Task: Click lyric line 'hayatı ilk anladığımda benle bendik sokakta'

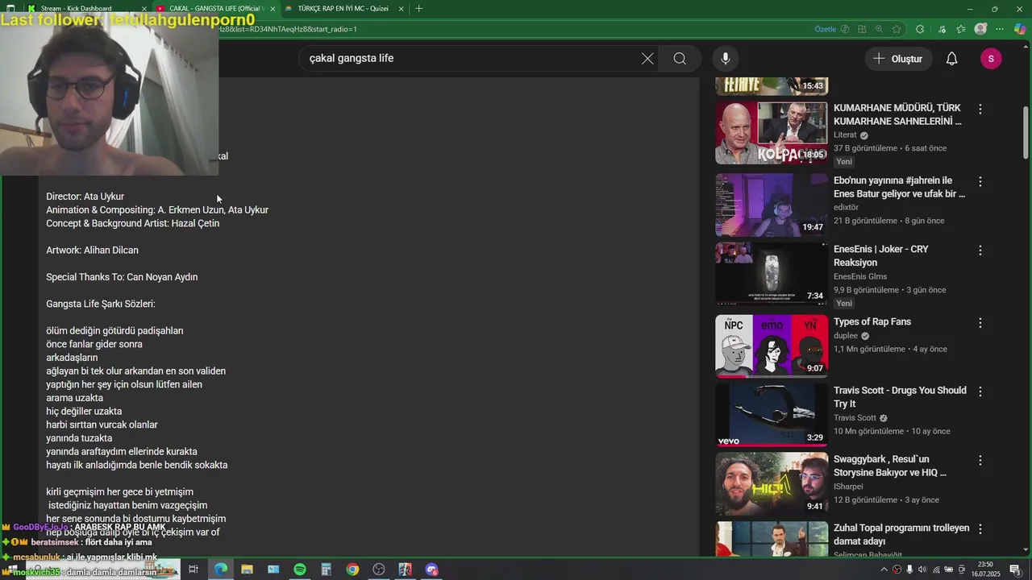Action: coord(137,465)
